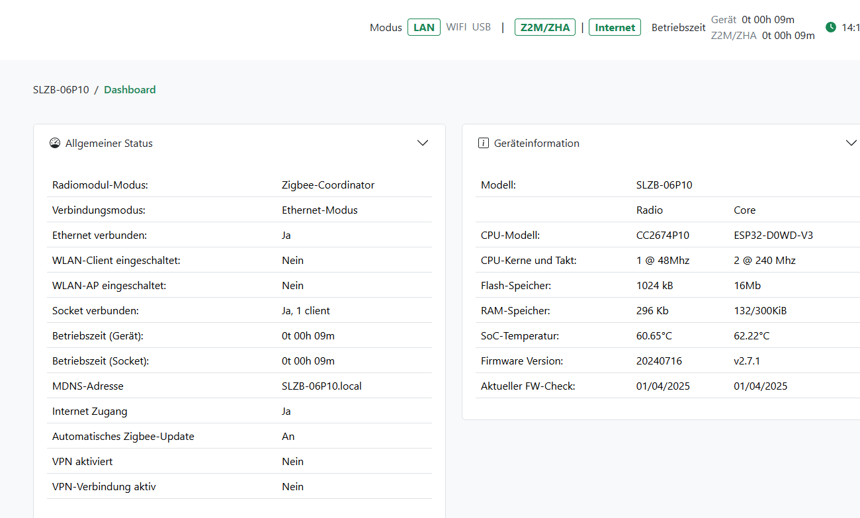Click the MDNS-Adresse label
Screen dimensions: 860x518
pyautogui.click(x=88, y=386)
